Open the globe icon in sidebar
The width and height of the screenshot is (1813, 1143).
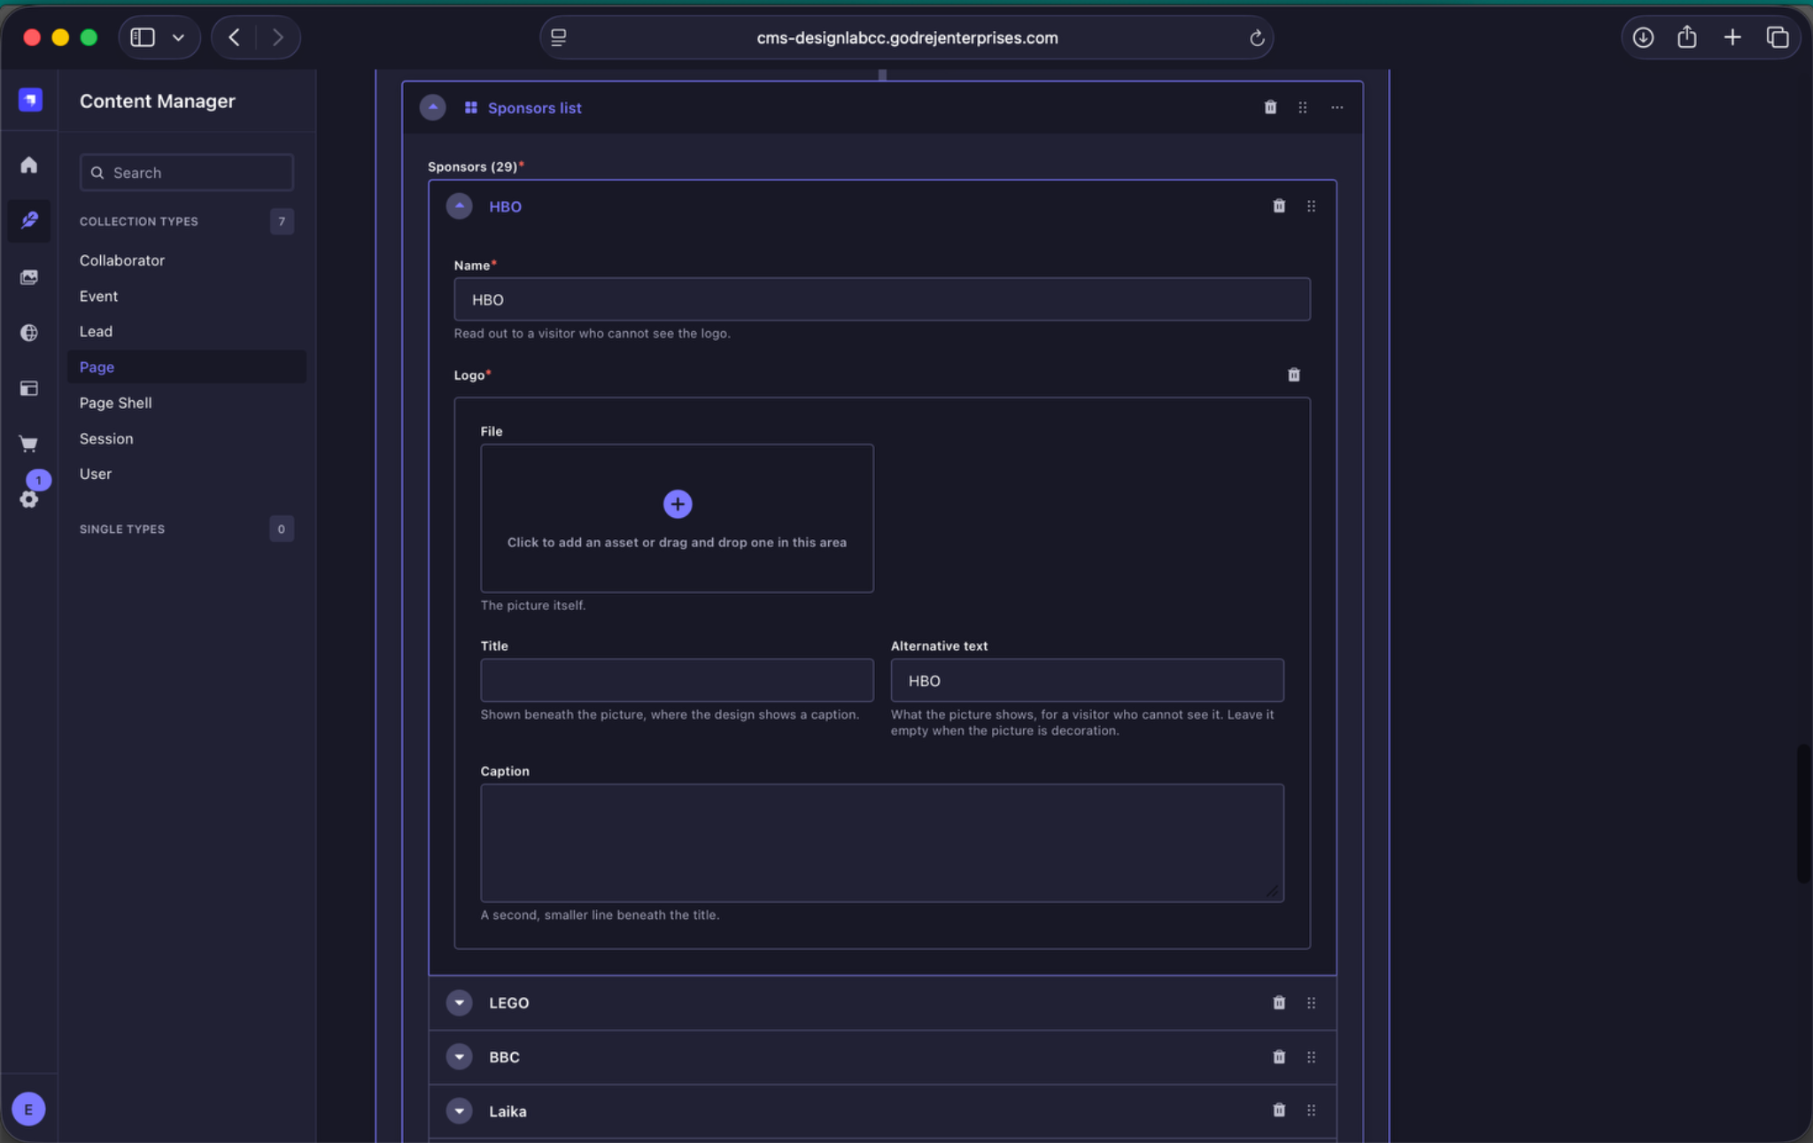point(29,333)
